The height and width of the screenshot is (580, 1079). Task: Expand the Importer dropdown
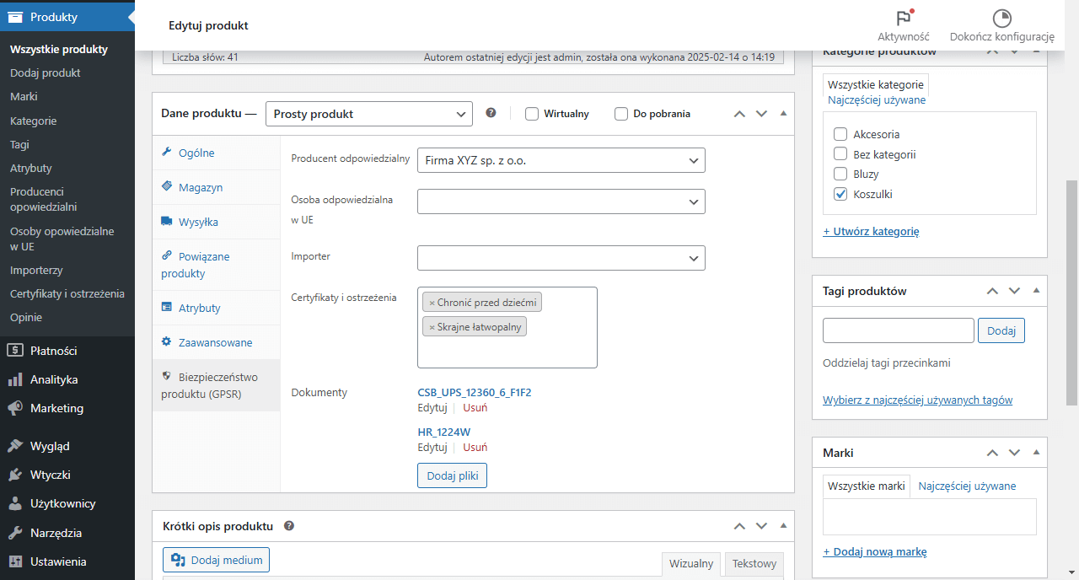pos(561,258)
